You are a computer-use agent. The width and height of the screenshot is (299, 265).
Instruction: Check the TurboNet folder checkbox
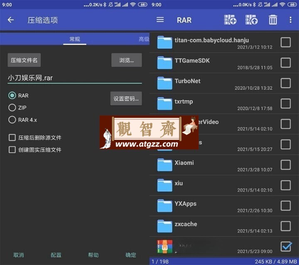286,83
